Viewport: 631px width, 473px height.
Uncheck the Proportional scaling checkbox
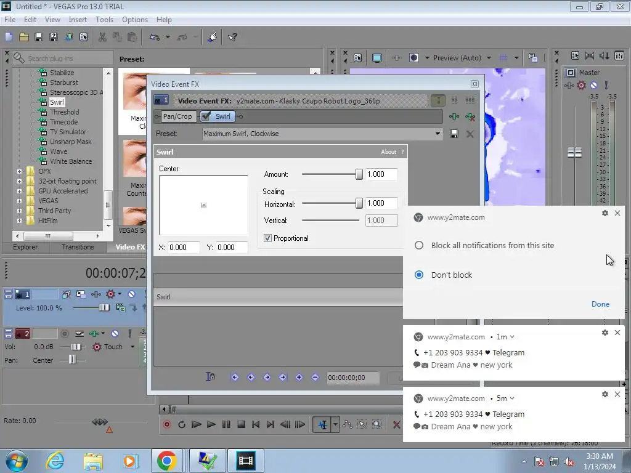tap(267, 238)
